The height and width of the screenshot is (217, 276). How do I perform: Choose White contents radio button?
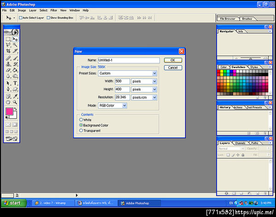(81, 120)
